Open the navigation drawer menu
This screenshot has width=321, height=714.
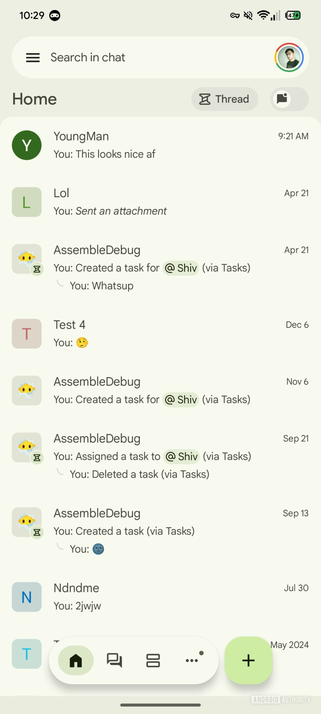coord(32,57)
